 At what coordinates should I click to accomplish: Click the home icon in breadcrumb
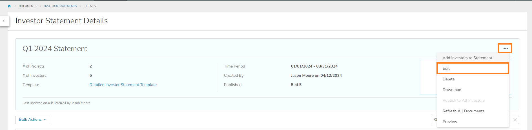coord(9,6)
